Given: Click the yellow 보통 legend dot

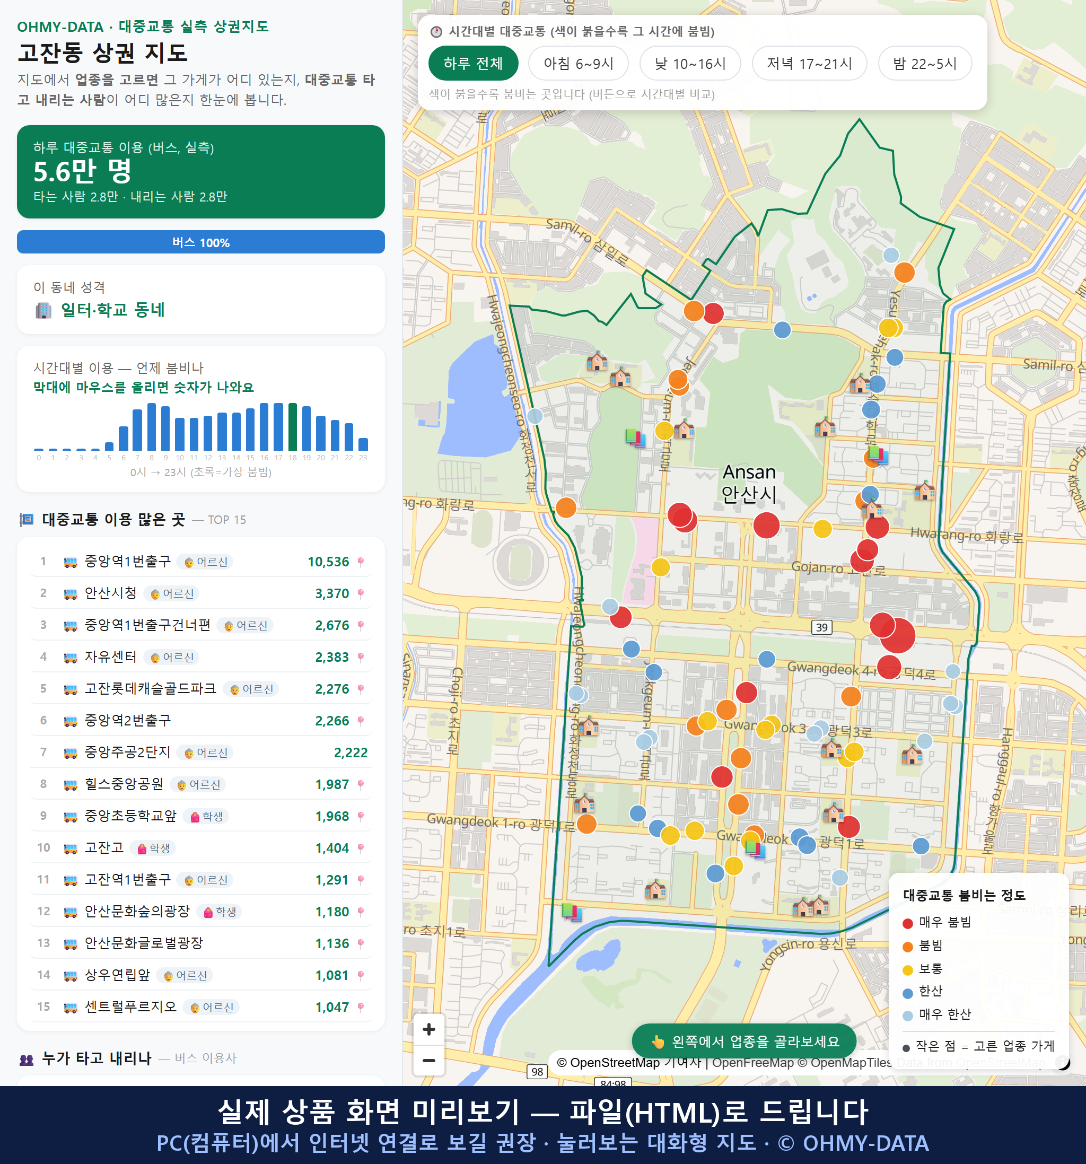Looking at the screenshot, I should click(x=907, y=970).
